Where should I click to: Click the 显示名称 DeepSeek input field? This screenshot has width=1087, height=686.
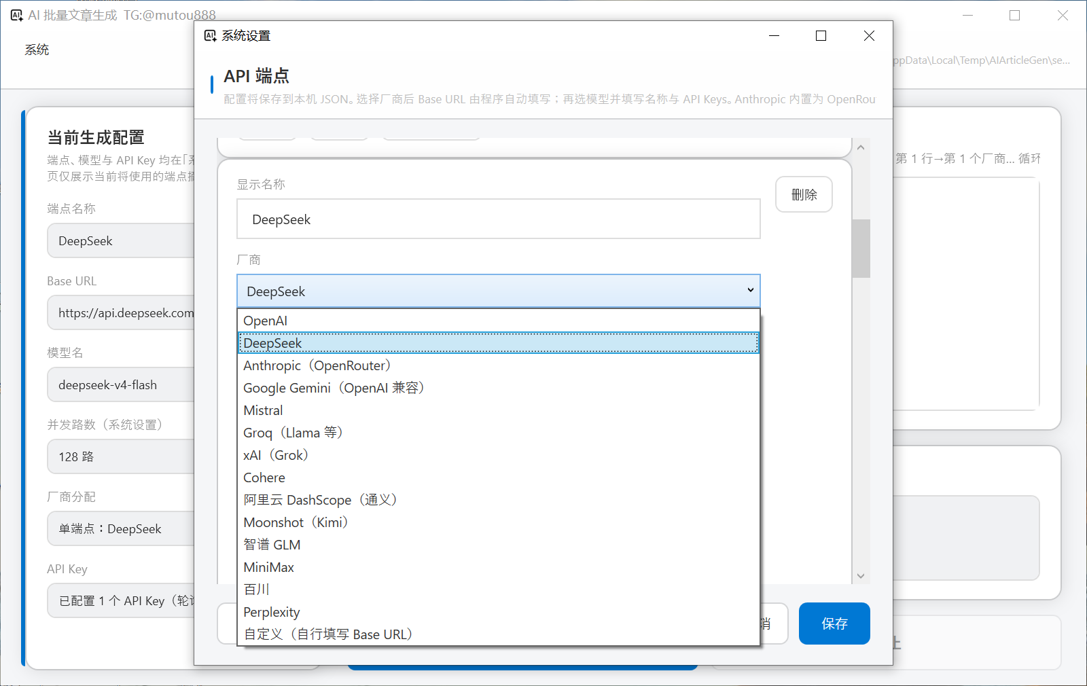(498, 219)
